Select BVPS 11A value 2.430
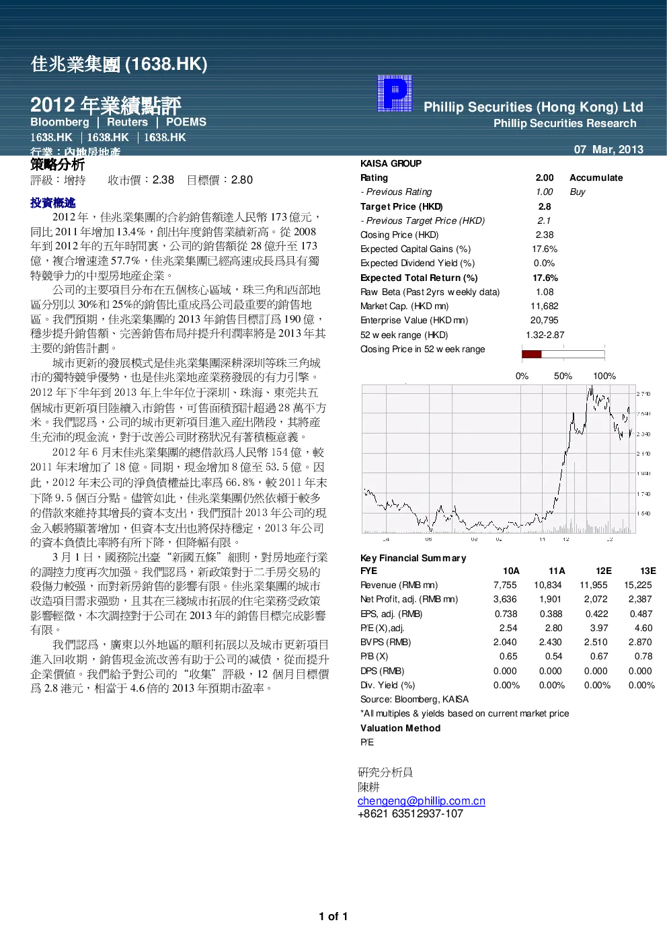The image size is (667, 943). point(550,642)
